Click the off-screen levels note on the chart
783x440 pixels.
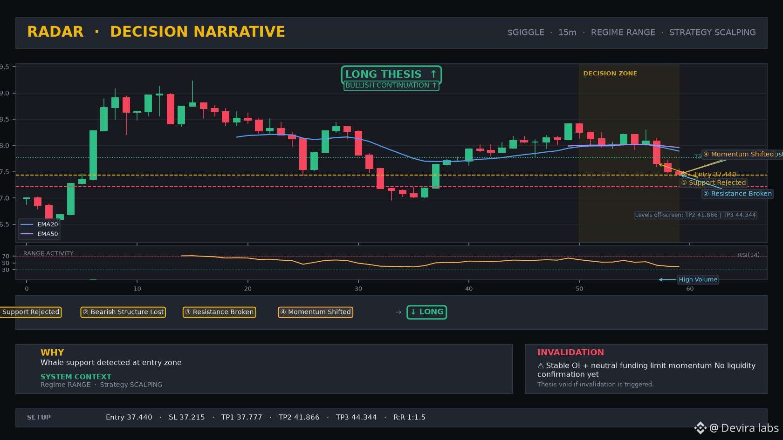coord(695,215)
